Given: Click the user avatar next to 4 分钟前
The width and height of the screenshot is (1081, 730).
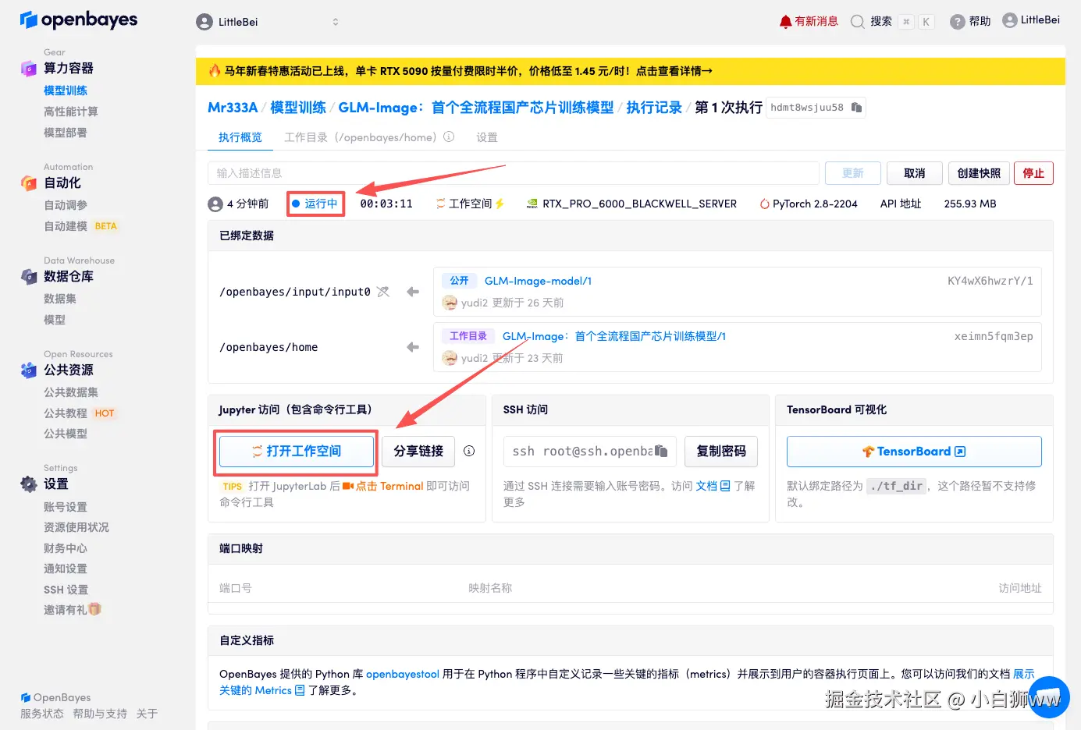Looking at the screenshot, I should click(215, 204).
